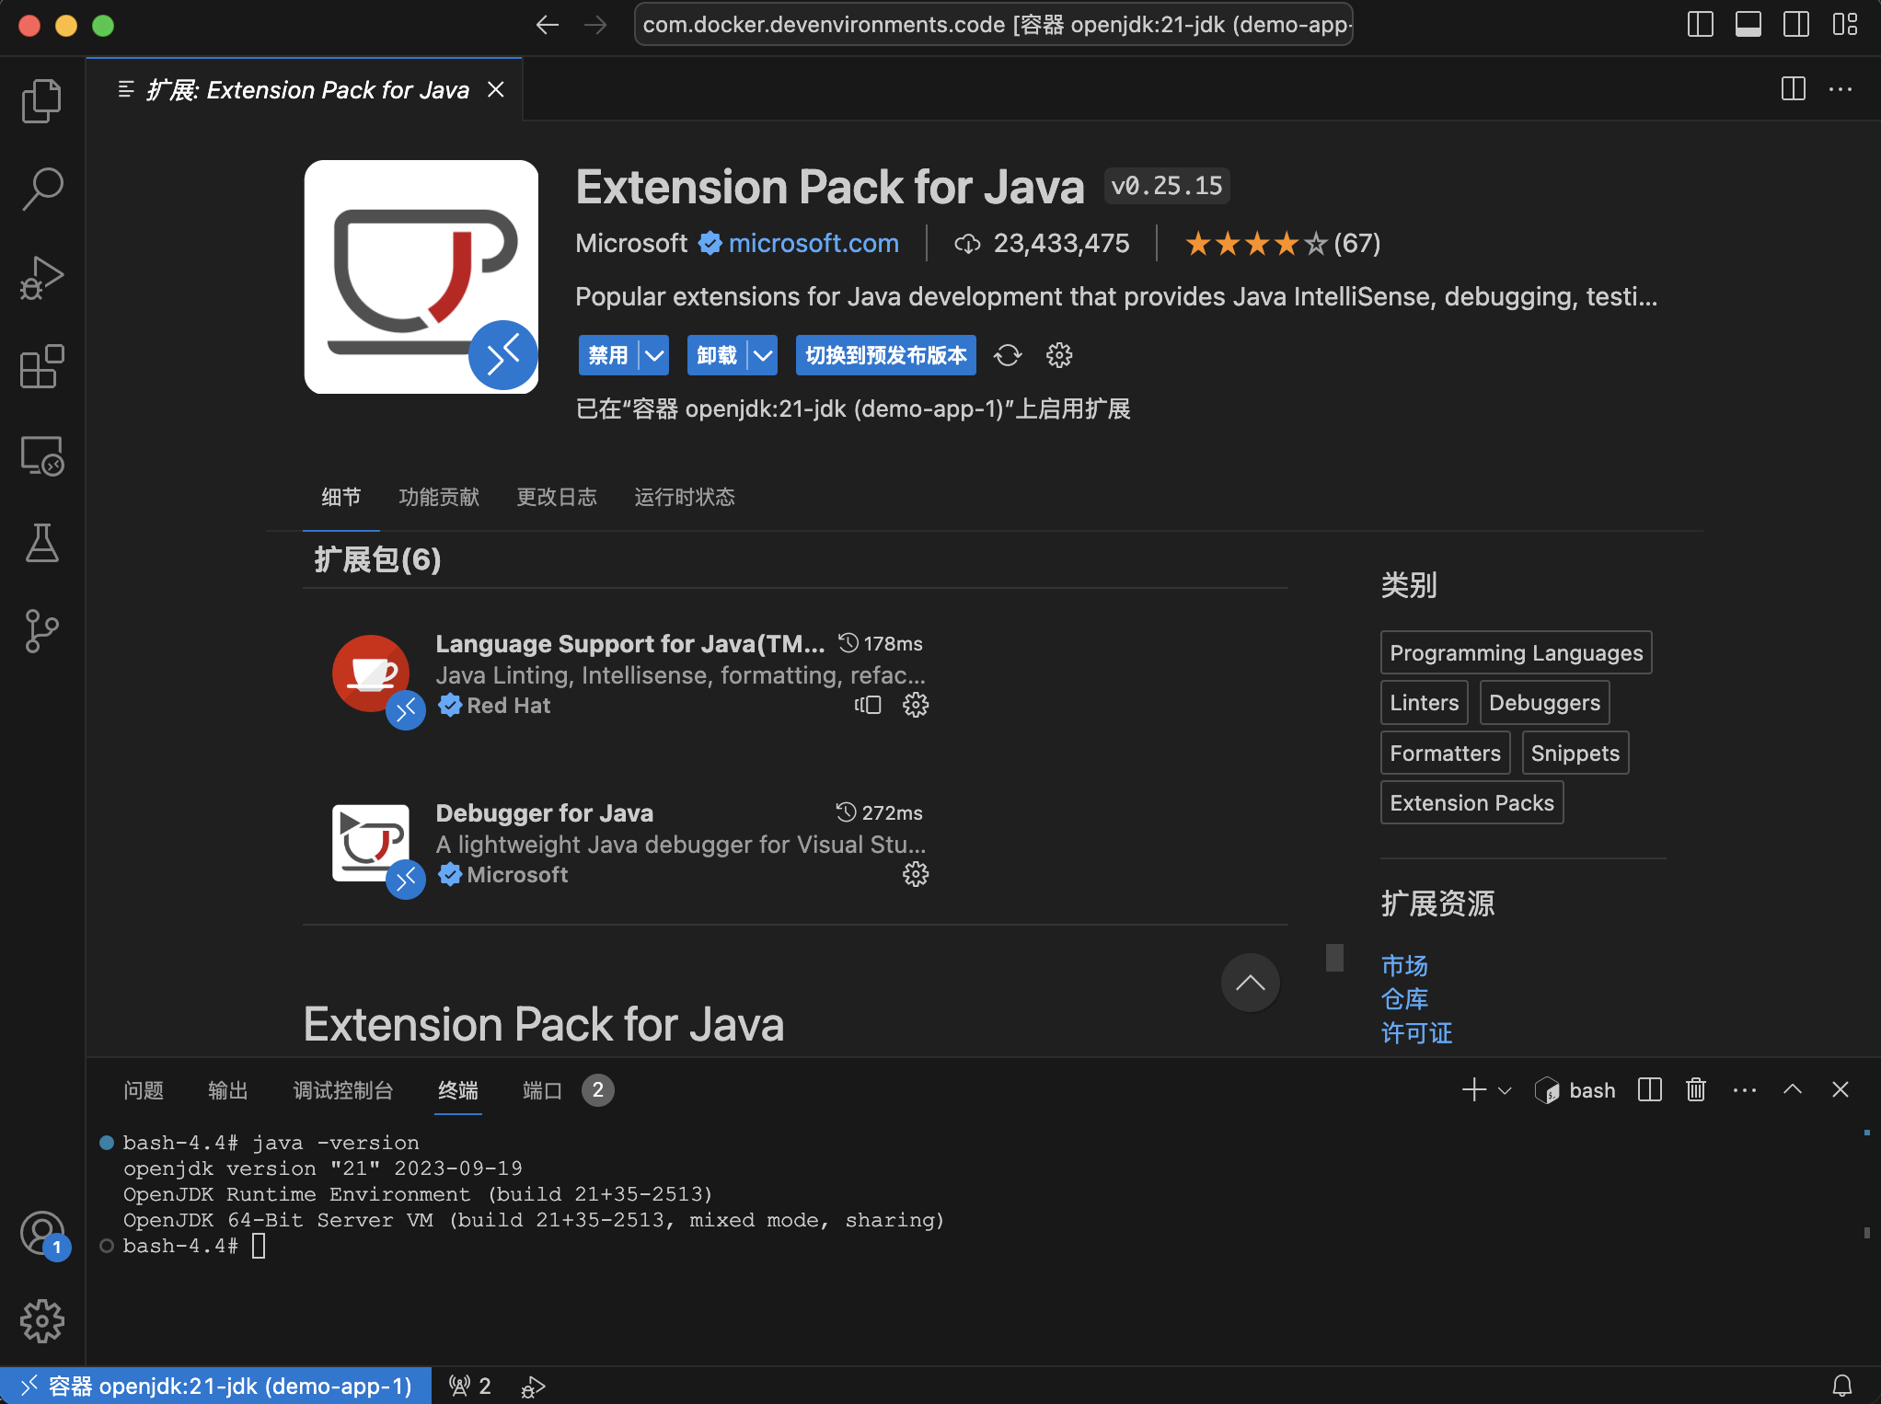Go back with navigation arrow

(x=548, y=25)
